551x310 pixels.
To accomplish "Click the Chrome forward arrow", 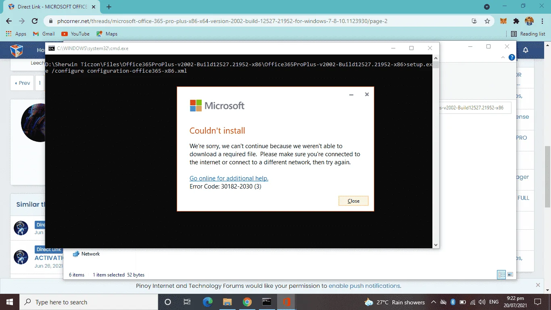I will click(x=22, y=21).
